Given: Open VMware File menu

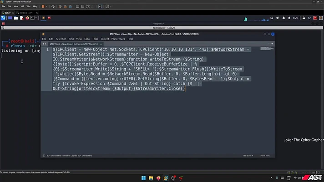Looking at the screenshot, I should [x=4, y=6].
